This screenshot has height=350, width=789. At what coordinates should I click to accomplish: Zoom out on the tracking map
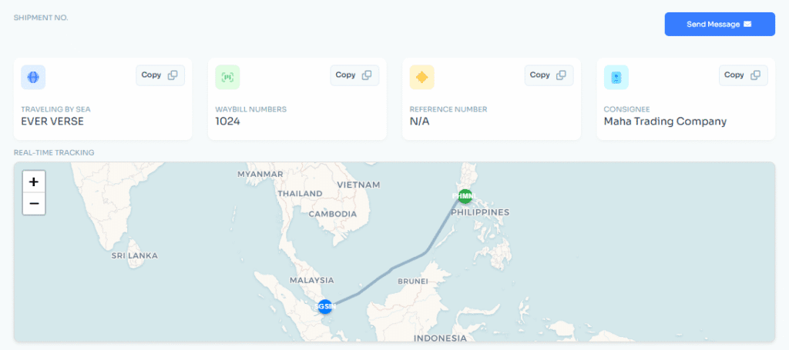click(x=34, y=204)
